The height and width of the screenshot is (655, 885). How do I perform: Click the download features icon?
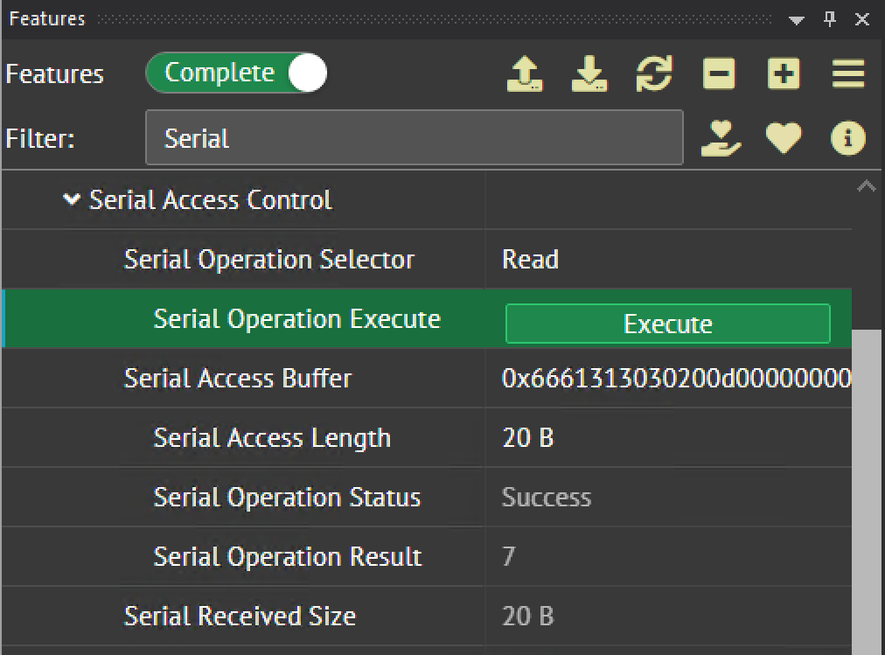click(589, 74)
